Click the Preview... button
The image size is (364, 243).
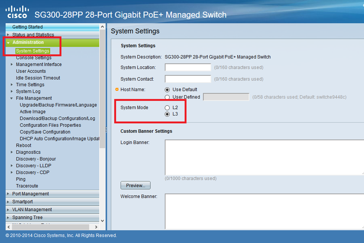[136, 185]
